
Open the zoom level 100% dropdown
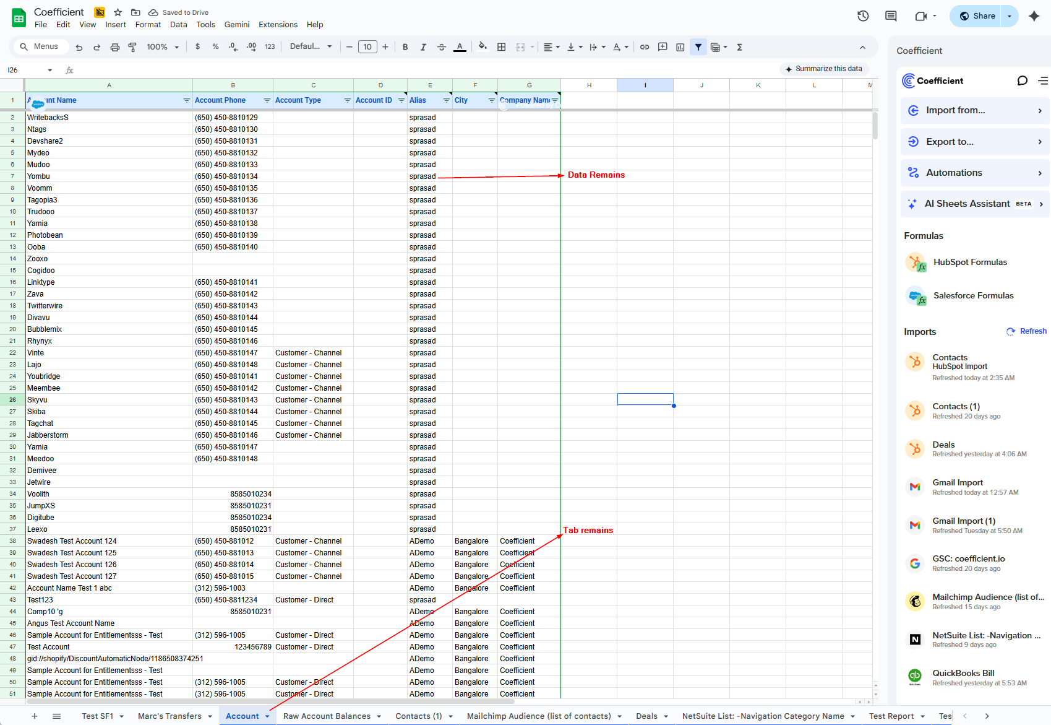(x=163, y=47)
